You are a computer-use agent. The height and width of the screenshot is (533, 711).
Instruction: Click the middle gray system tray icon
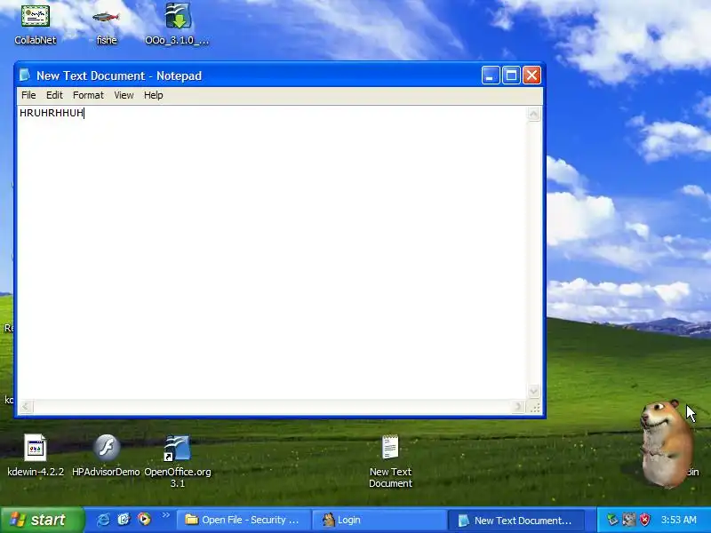pos(629,520)
